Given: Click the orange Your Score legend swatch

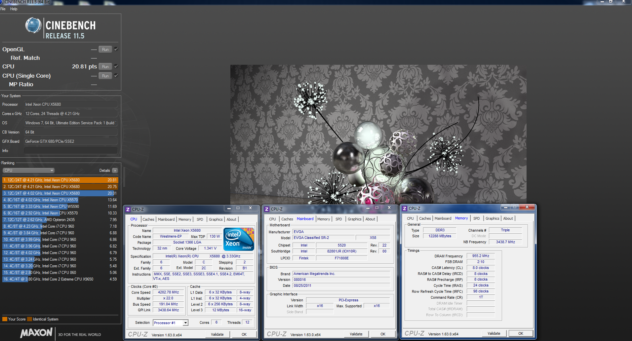Looking at the screenshot, I should (5, 319).
